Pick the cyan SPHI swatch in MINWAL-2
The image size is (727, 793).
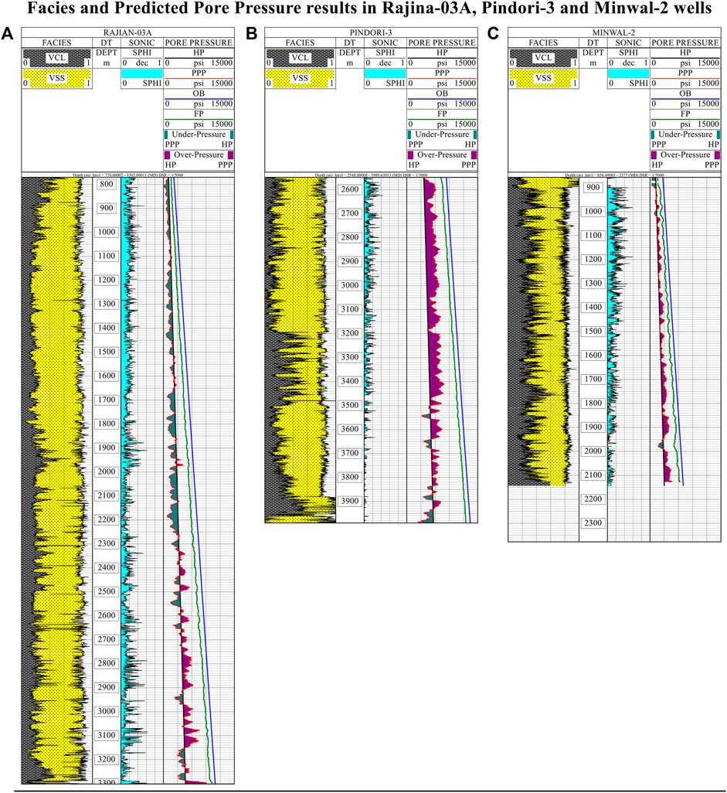(x=628, y=73)
